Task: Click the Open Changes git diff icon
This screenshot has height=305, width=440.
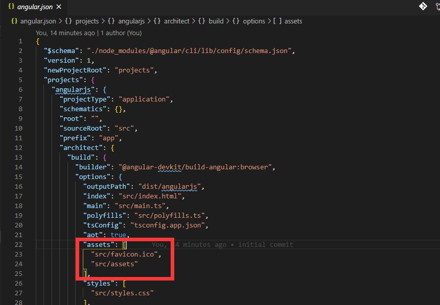Action: 422,7
